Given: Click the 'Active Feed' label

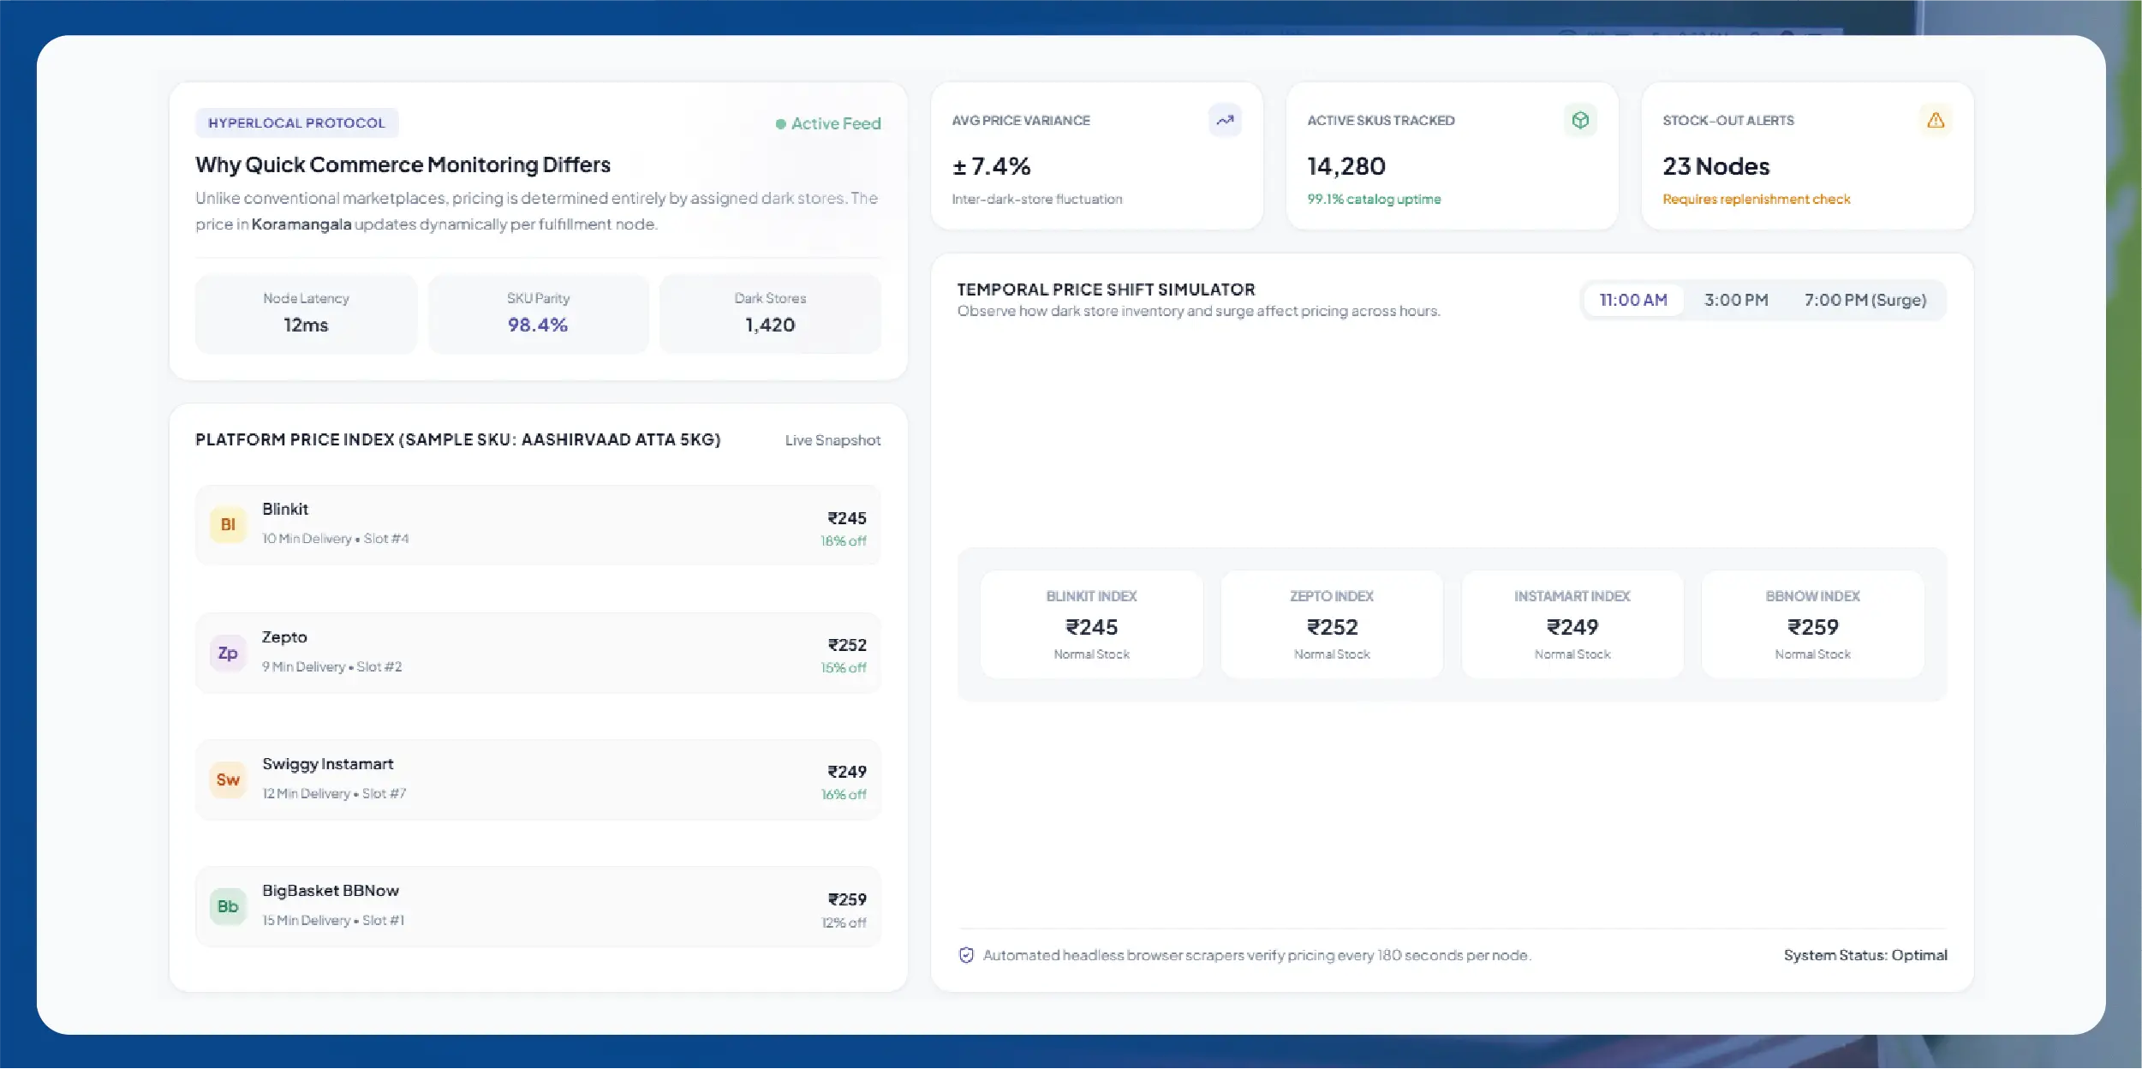Looking at the screenshot, I should [836, 124].
